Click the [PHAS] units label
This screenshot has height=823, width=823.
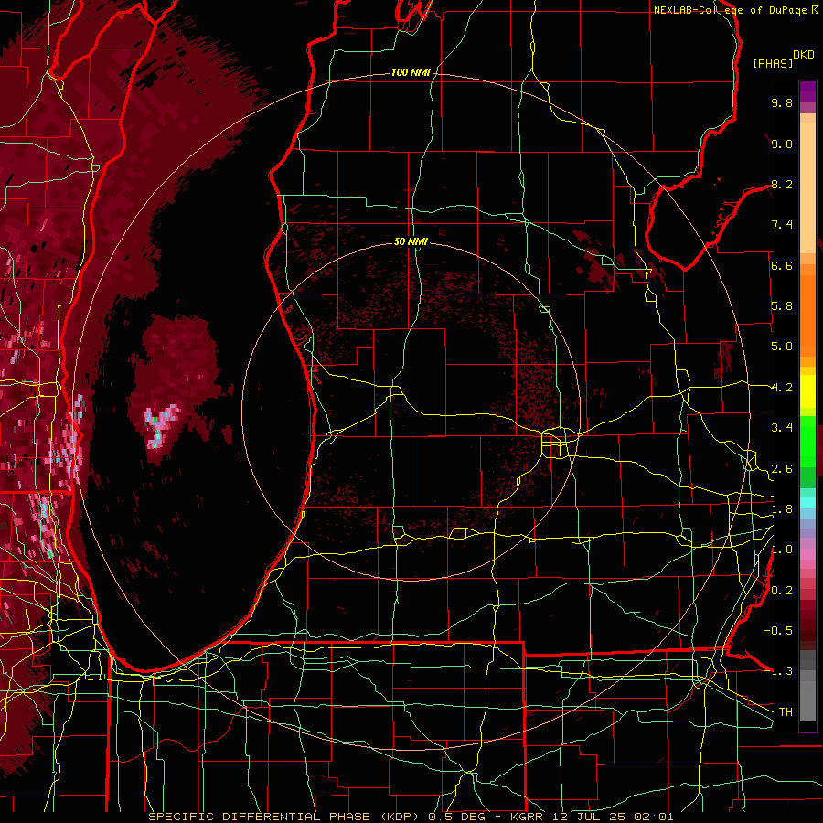point(773,63)
